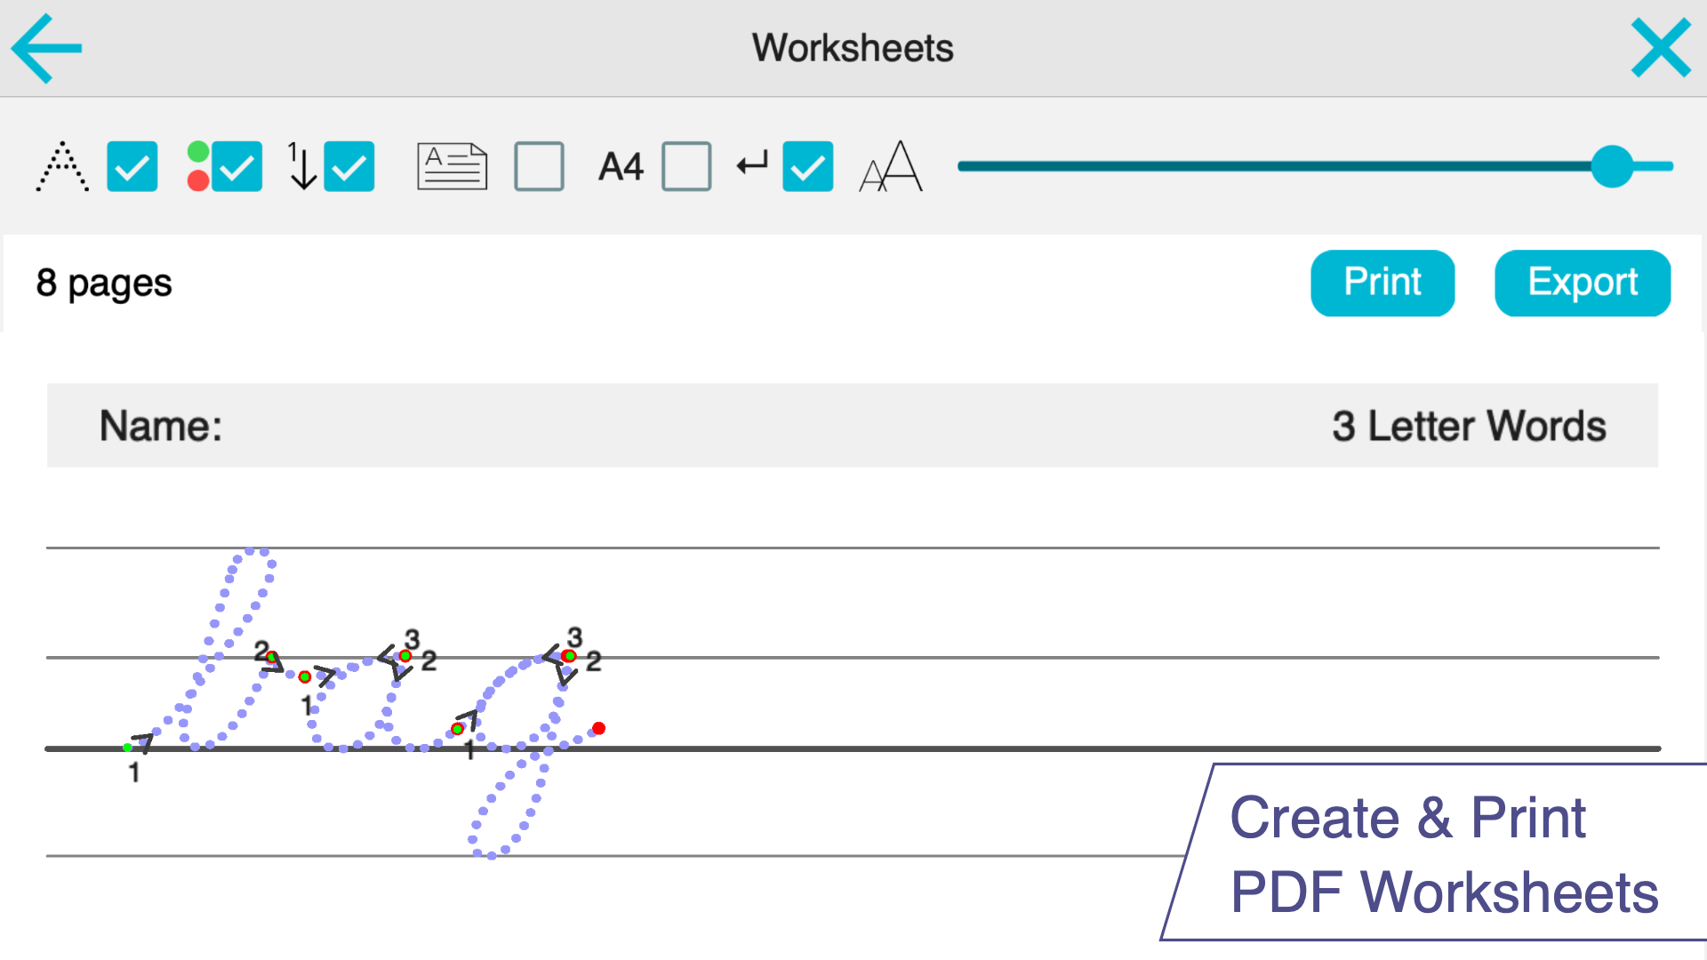
Task: Print the worksheets
Action: [1382, 283]
